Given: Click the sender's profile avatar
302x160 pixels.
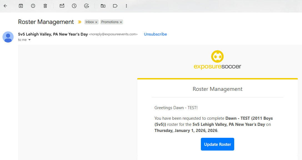Looking at the screenshot, I should point(8,37).
